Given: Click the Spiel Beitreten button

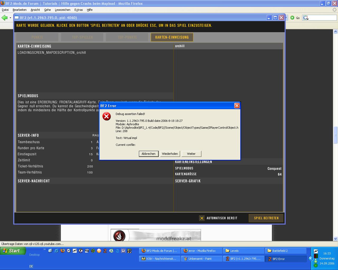Looking at the screenshot, I should click(266, 218).
